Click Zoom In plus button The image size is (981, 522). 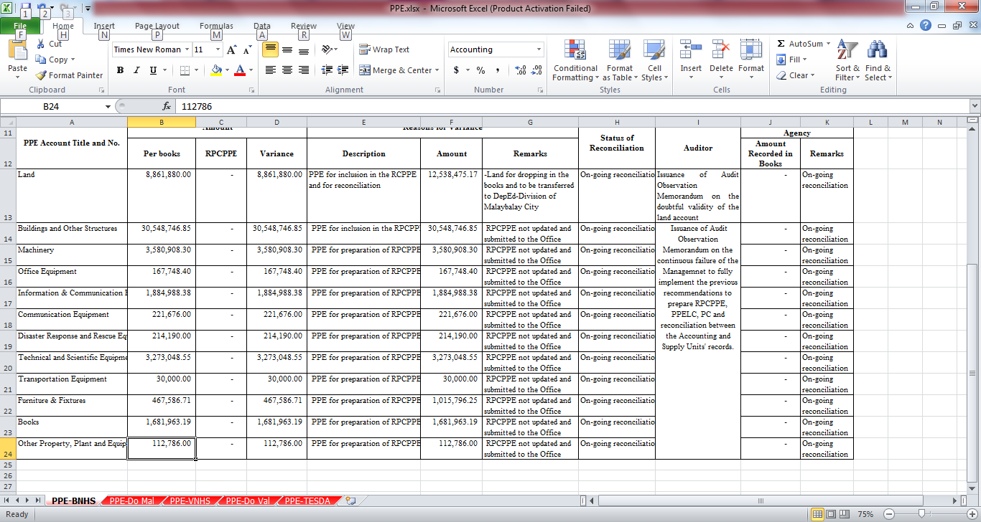972,514
